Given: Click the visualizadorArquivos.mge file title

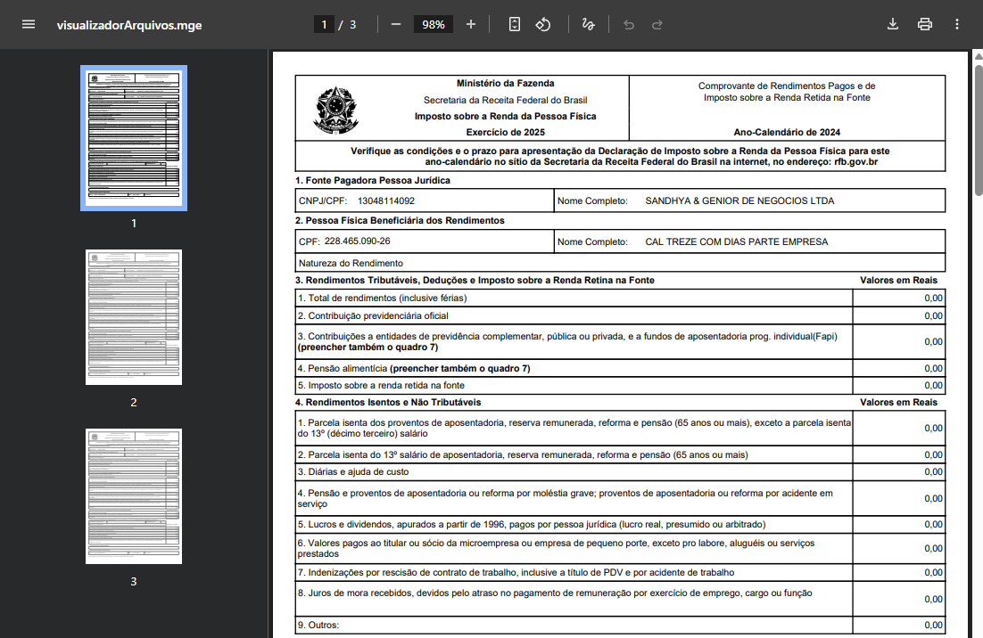Looking at the screenshot, I should point(129,25).
